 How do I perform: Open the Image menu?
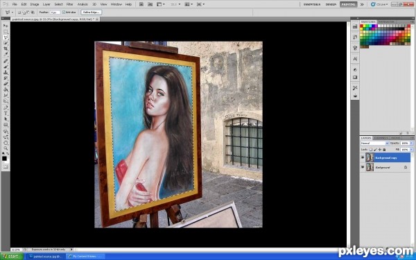[x=35, y=4]
